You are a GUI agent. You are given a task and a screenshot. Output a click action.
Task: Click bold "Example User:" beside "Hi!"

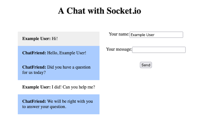click(36, 39)
